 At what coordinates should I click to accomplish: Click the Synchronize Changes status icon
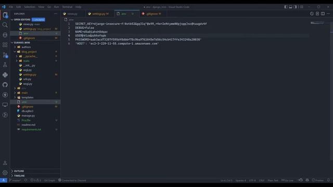(x=26, y=180)
